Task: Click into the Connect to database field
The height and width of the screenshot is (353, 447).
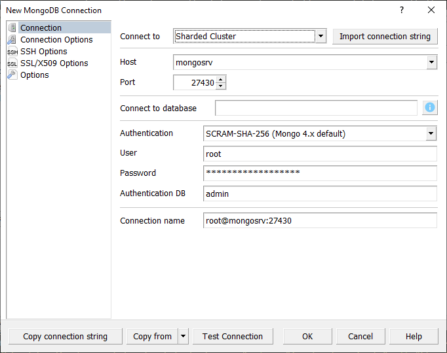Action: pos(316,108)
